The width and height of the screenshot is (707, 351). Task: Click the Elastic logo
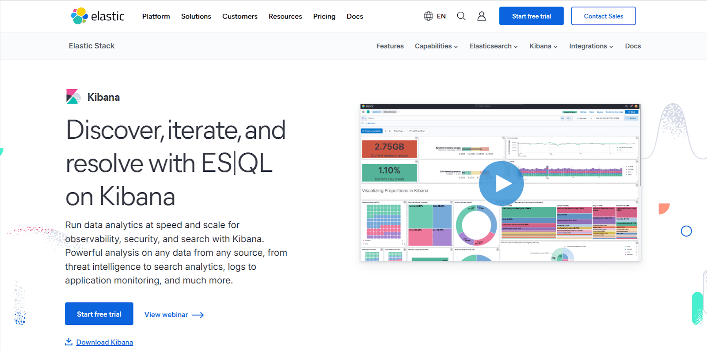pos(98,16)
